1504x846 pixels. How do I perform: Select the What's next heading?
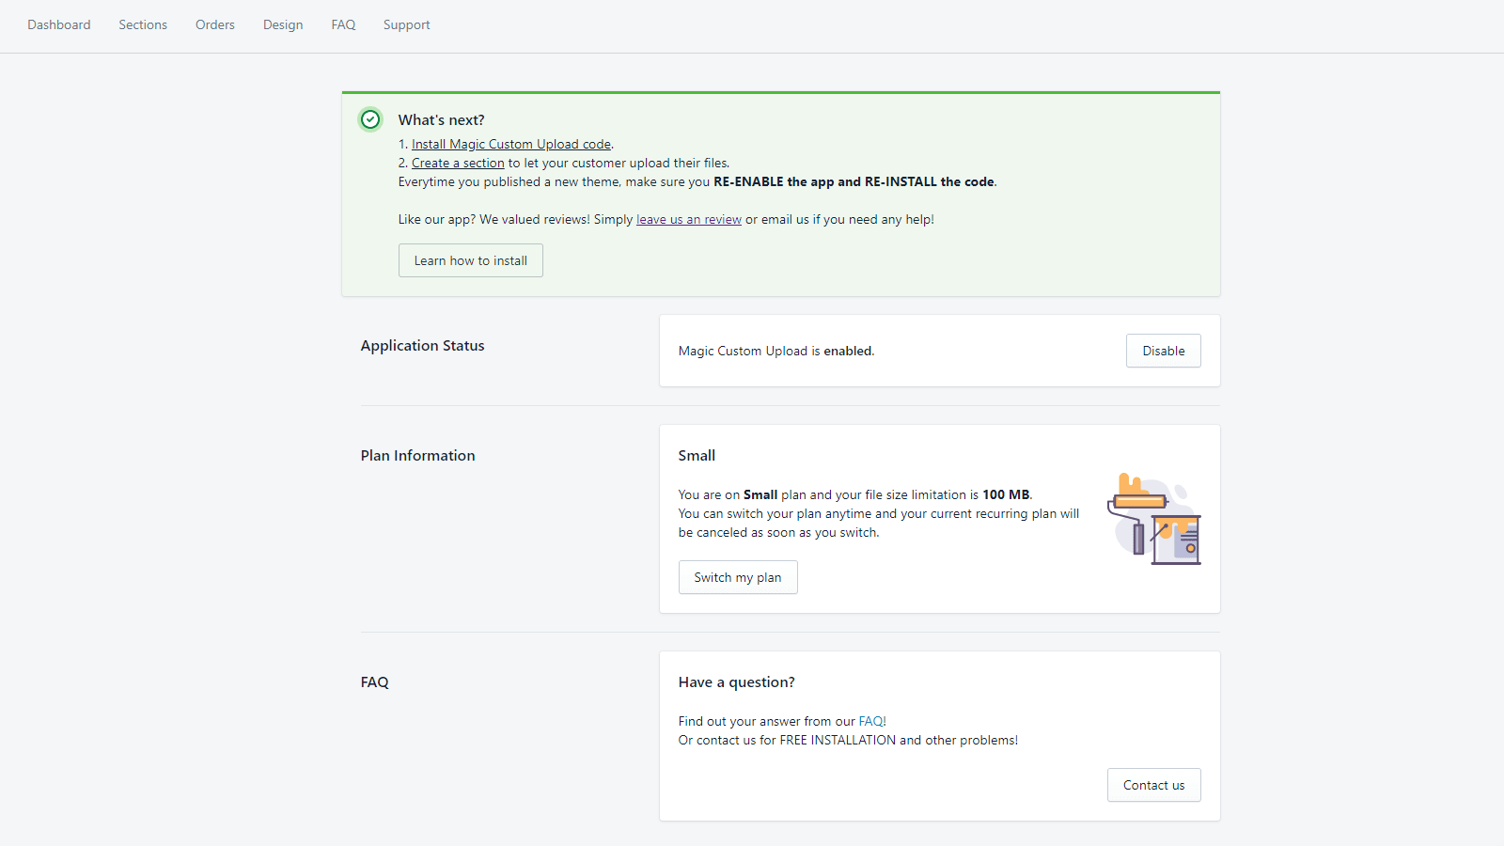(x=441, y=119)
